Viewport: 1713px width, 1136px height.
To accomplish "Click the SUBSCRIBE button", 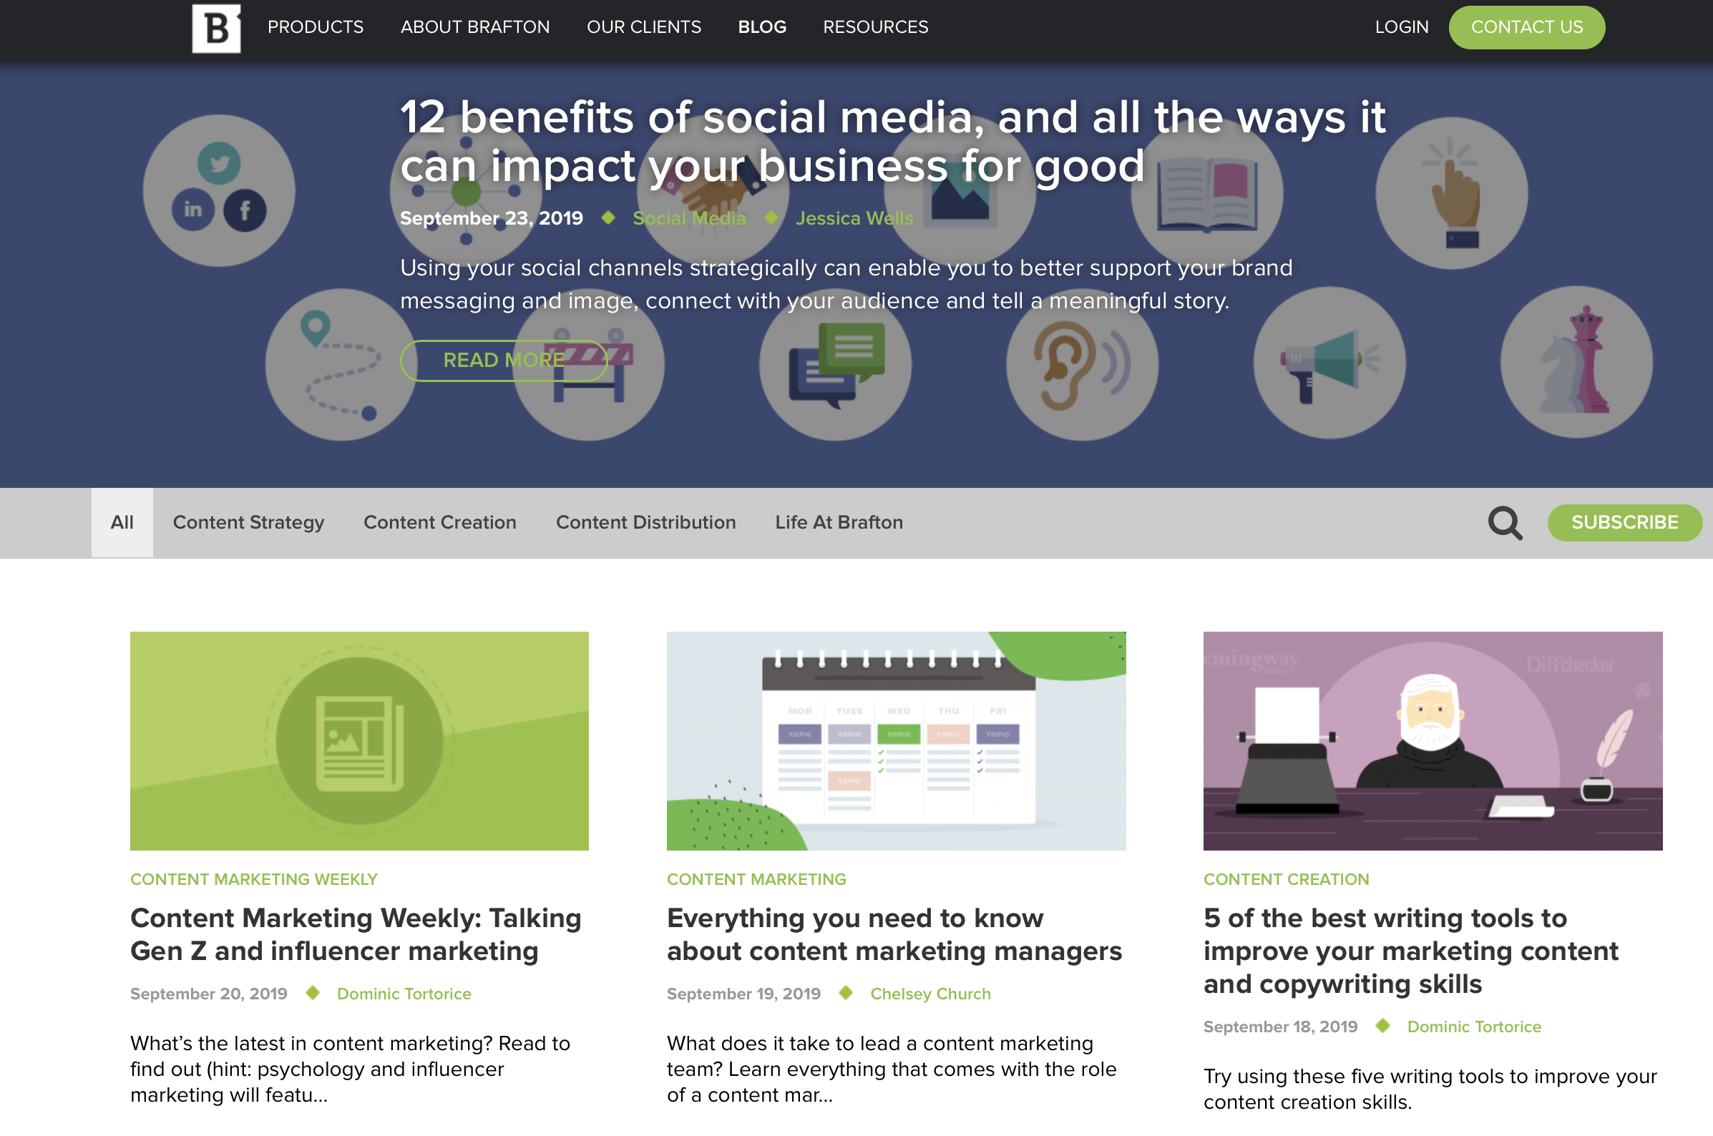I will [1624, 521].
